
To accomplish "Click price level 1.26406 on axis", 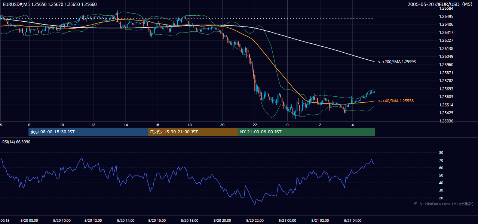I will coord(446,24).
